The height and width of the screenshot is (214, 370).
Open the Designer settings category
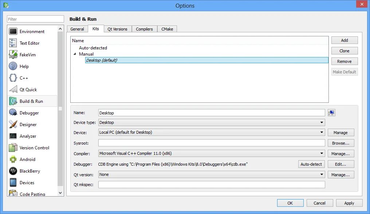point(32,125)
